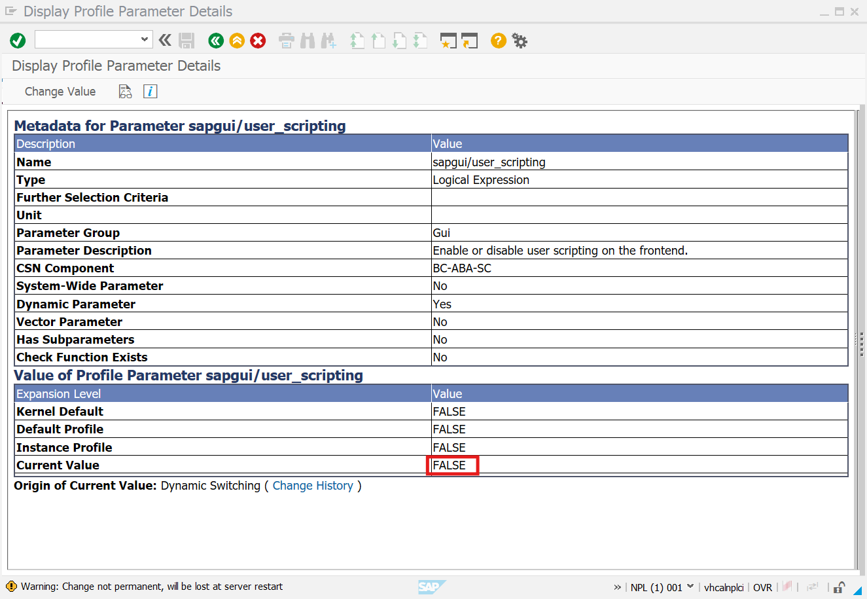Click the warning icon in status bar

11,587
